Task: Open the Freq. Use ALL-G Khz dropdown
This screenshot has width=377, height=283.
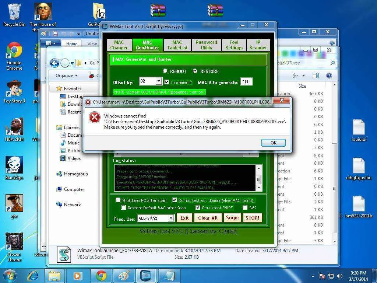Action: [170, 218]
